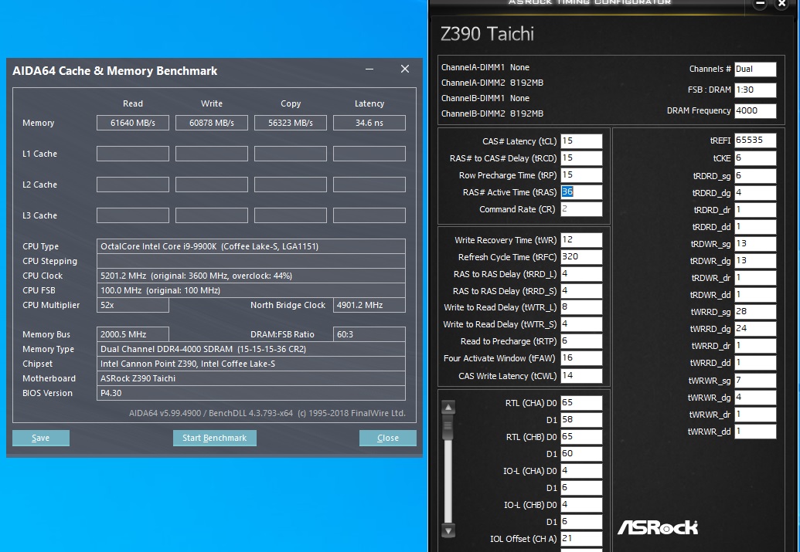The height and width of the screenshot is (552, 800).
Task: Click the Channels # field showing Dual
Action: coord(755,69)
